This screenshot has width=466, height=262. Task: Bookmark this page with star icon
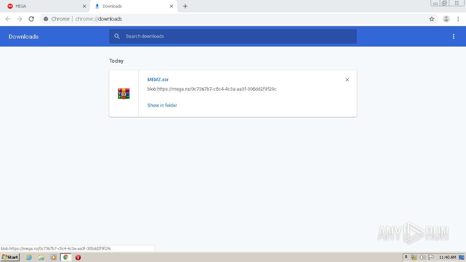(432, 19)
